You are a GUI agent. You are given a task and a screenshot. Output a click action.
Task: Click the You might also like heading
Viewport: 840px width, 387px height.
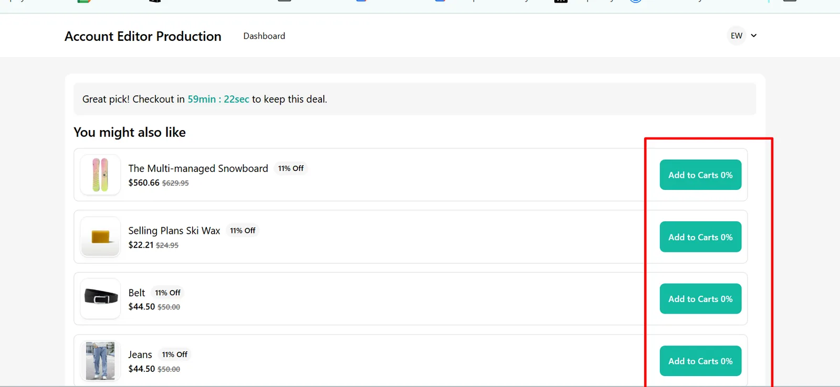(130, 132)
